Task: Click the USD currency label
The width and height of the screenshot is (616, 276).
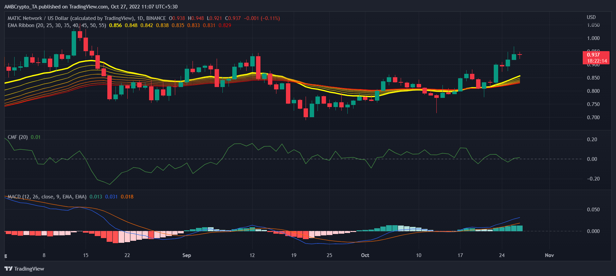Action: pos(591,17)
